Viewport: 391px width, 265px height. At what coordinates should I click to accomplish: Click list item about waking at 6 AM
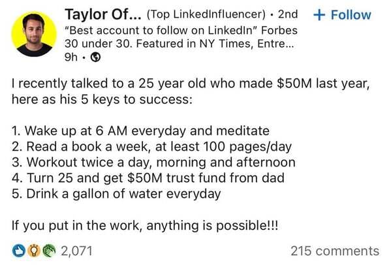[x=140, y=131]
